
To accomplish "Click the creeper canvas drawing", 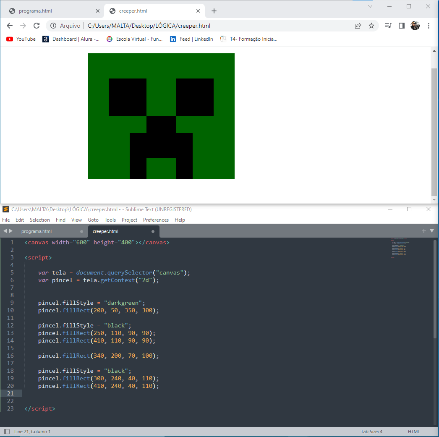I will tap(161, 116).
